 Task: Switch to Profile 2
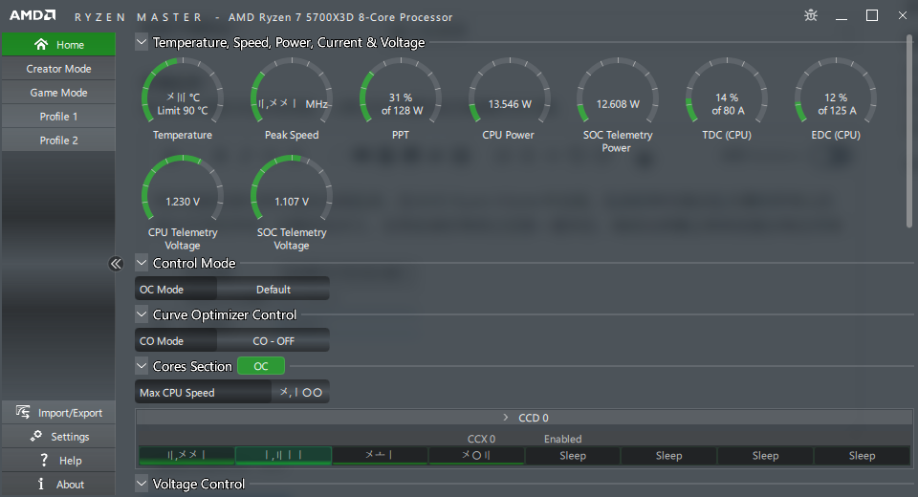coord(58,140)
